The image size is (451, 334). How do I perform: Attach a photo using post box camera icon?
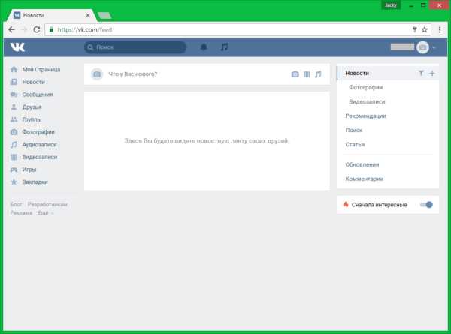(295, 74)
